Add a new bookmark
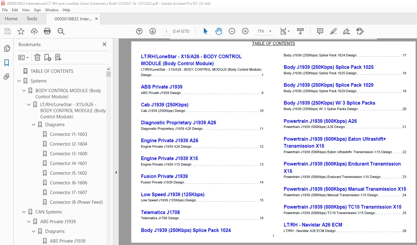This screenshot has height=245, width=417. (x=48, y=57)
